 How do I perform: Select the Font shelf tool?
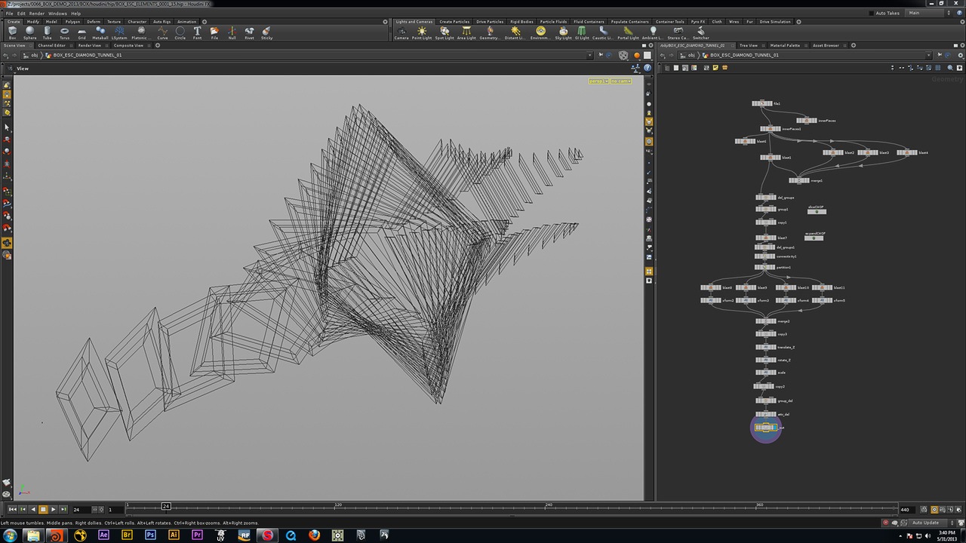click(x=197, y=32)
